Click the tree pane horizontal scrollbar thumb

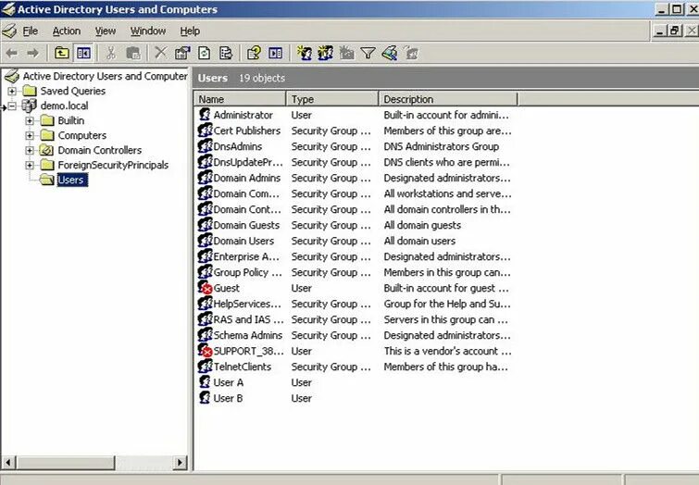(x=66, y=462)
